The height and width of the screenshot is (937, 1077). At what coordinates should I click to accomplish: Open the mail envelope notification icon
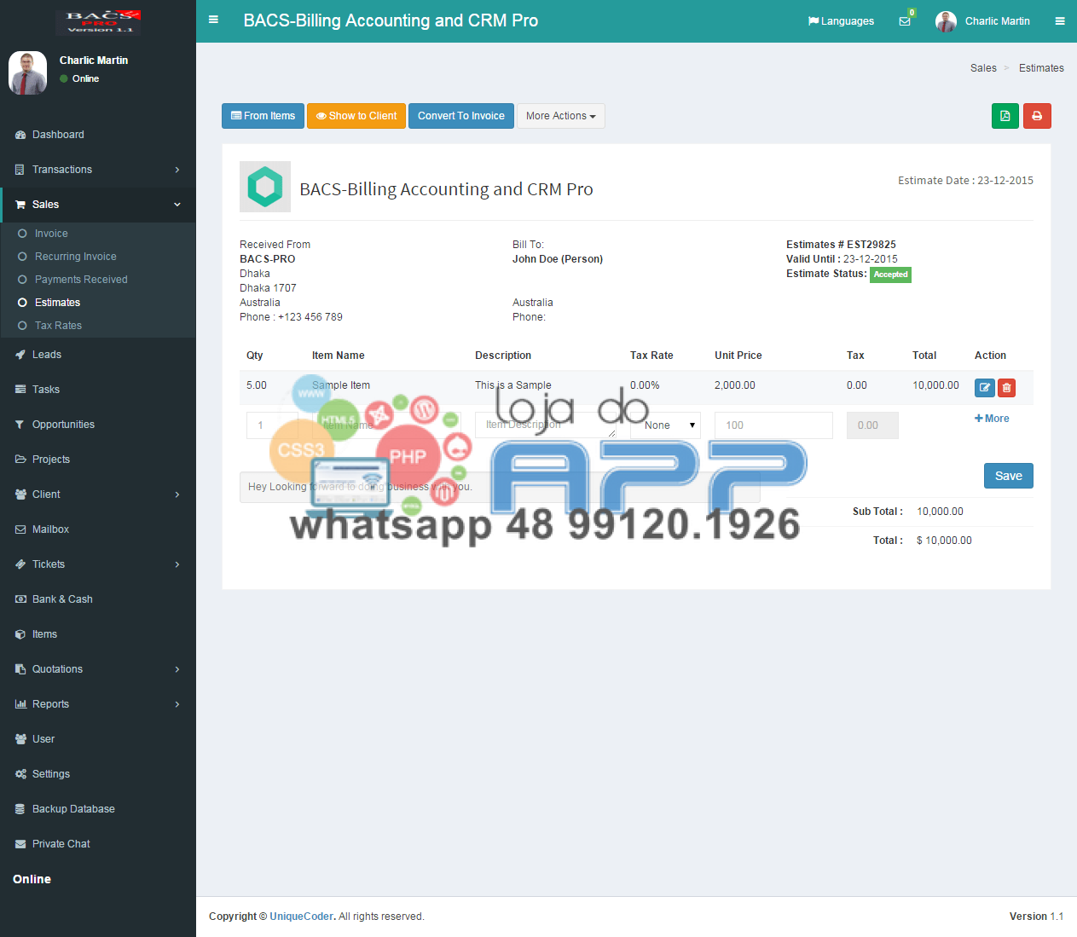coord(905,21)
